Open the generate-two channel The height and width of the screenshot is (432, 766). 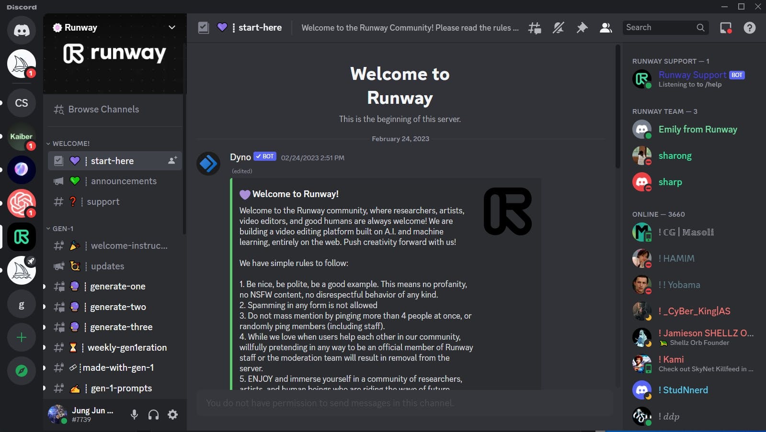coord(115,307)
